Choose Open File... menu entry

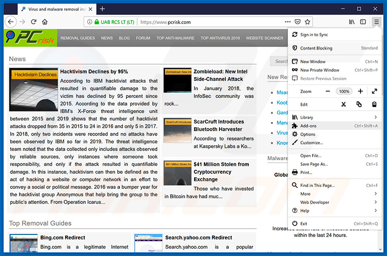(x=335, y=156)
